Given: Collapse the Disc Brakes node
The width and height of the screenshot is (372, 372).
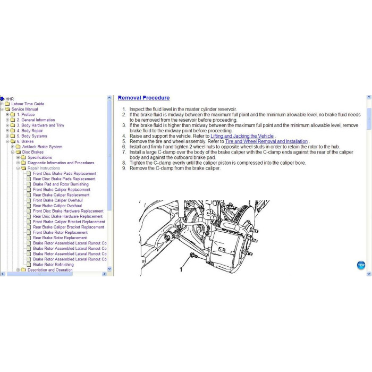Looking at the screenshot, I should pos(13,152).
